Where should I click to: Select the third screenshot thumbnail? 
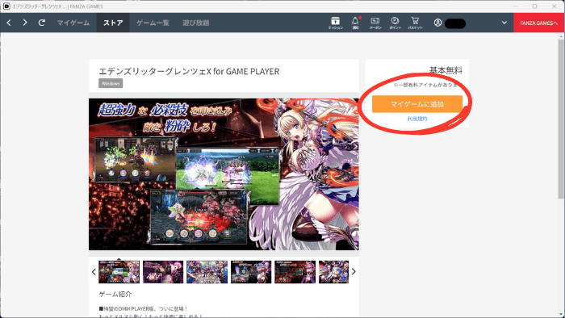(207, 272)
